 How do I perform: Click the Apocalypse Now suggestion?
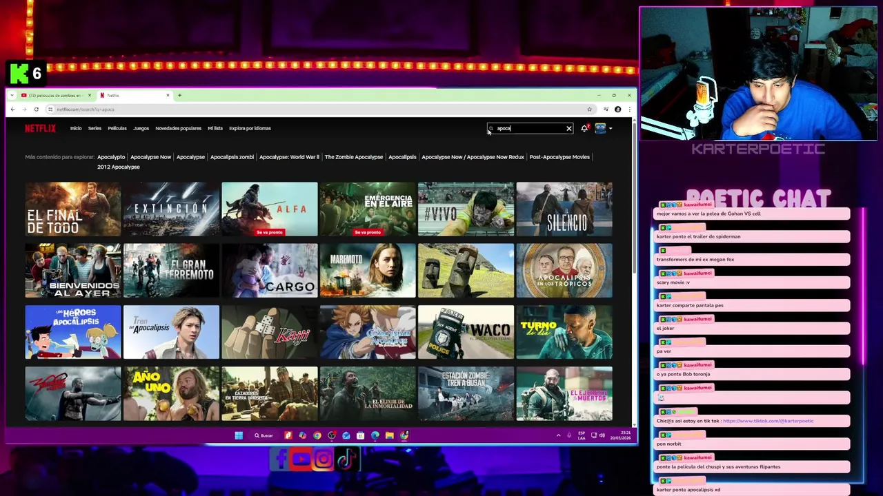150,157
